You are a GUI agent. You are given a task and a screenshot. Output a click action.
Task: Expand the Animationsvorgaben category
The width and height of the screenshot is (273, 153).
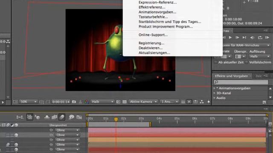click(214, 88)
